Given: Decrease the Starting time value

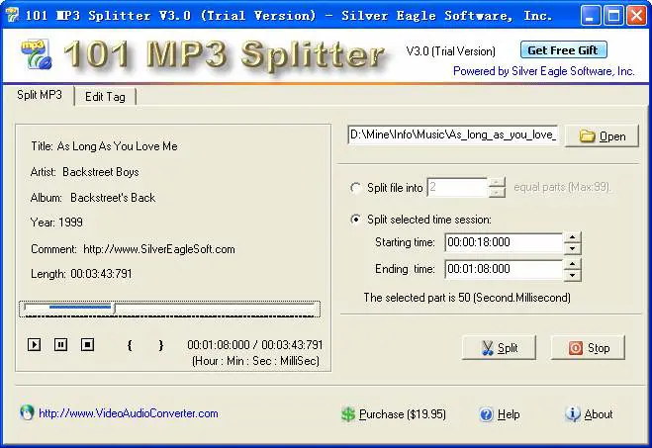Looking at the screenshot, I should (x=572, y=248).
